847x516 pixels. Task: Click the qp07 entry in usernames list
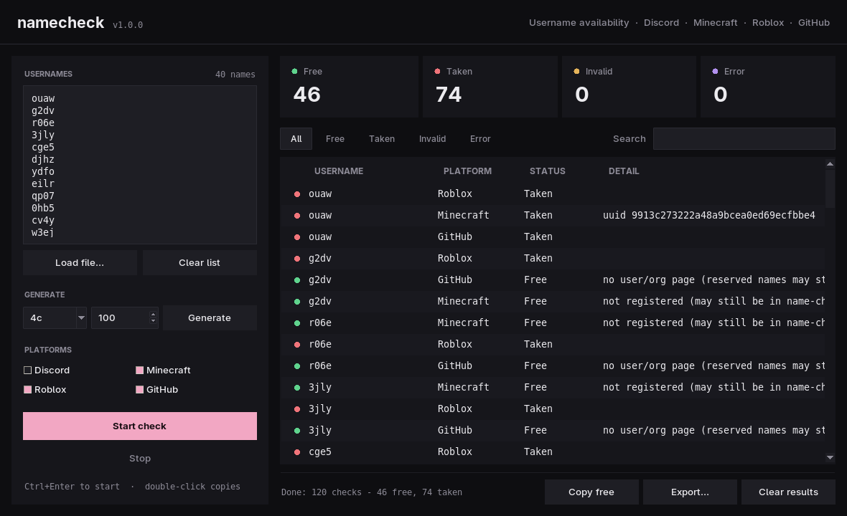click(x=42, y=196)
